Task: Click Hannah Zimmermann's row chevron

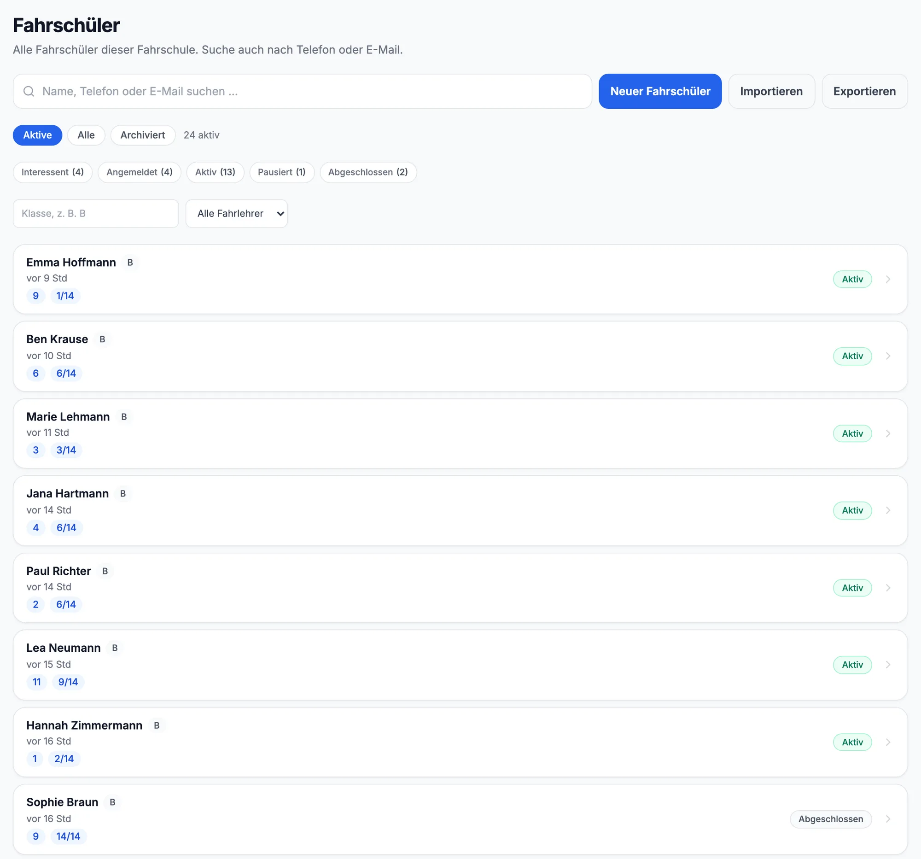Action: coord(888,742)
